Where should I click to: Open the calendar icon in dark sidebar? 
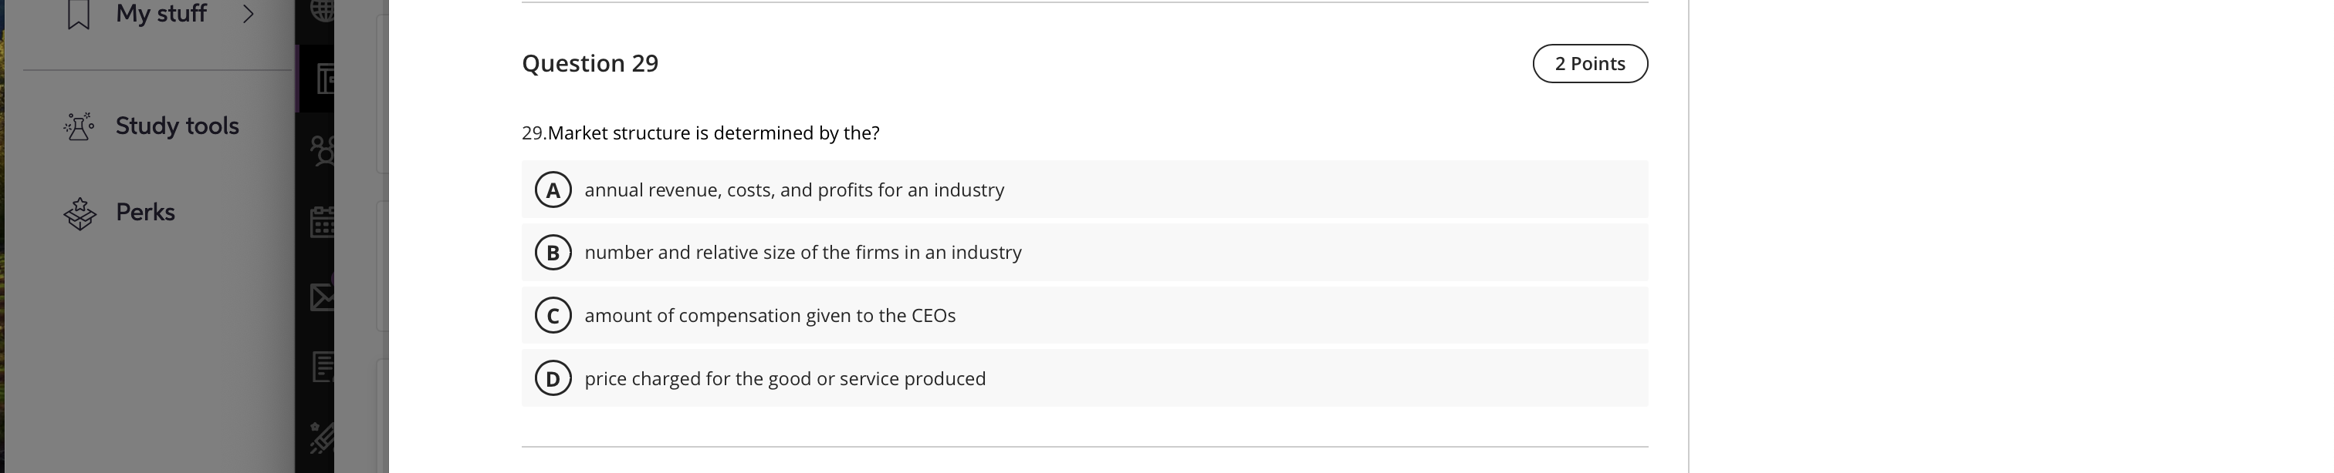point(323,223)
